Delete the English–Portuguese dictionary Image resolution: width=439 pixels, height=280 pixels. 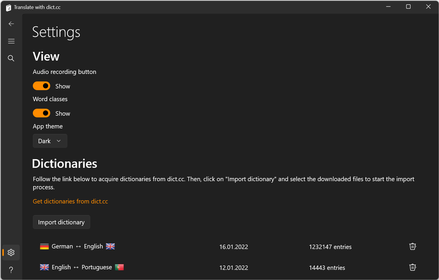pyautogui.click(x=413, y=267)
